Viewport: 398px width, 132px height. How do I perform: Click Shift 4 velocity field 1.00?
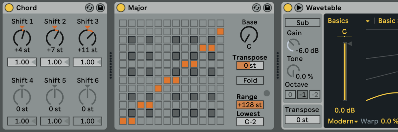(22, 121)
